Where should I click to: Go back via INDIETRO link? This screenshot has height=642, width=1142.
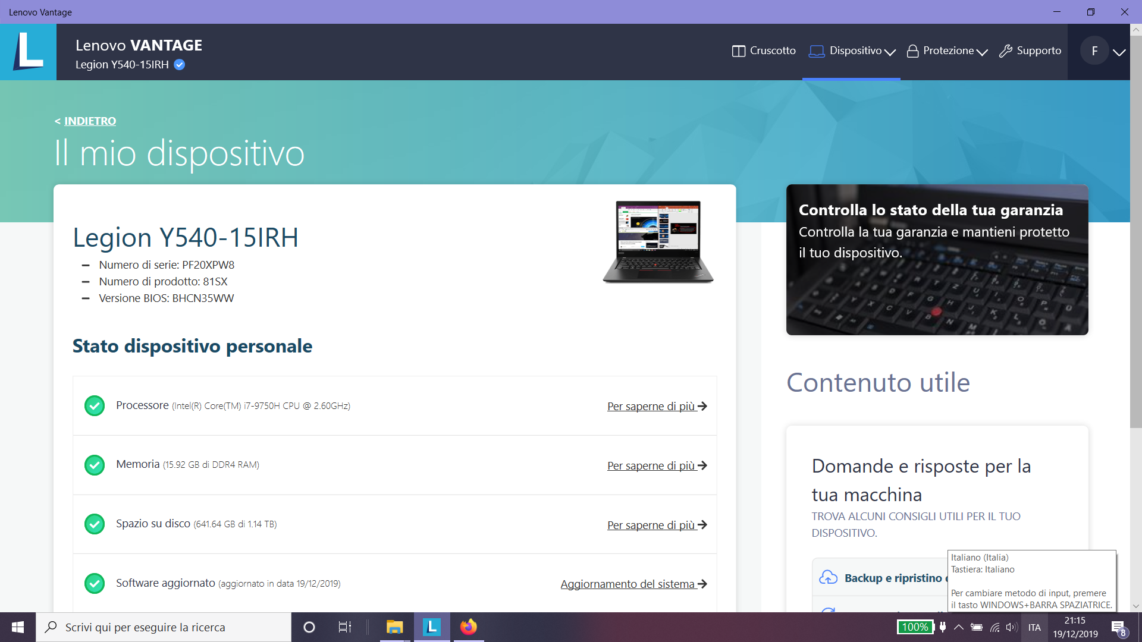coord(90,121)
